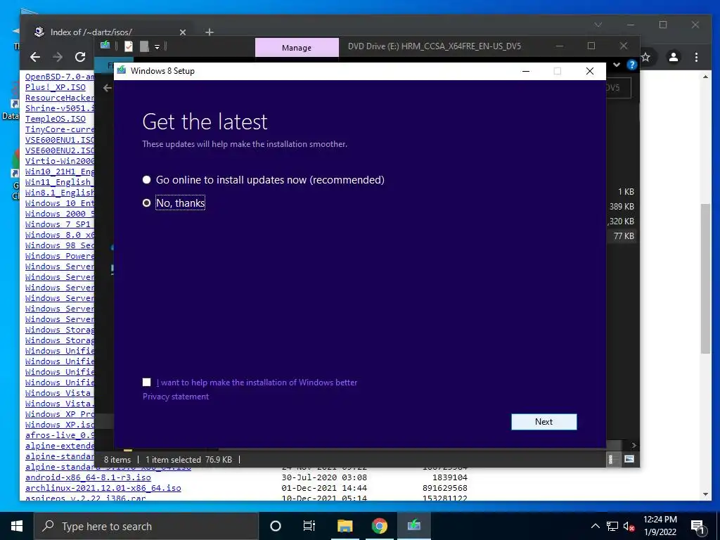Open Chrome's tab search chevron
720x540 pixels.
click(x=598, y=25)
